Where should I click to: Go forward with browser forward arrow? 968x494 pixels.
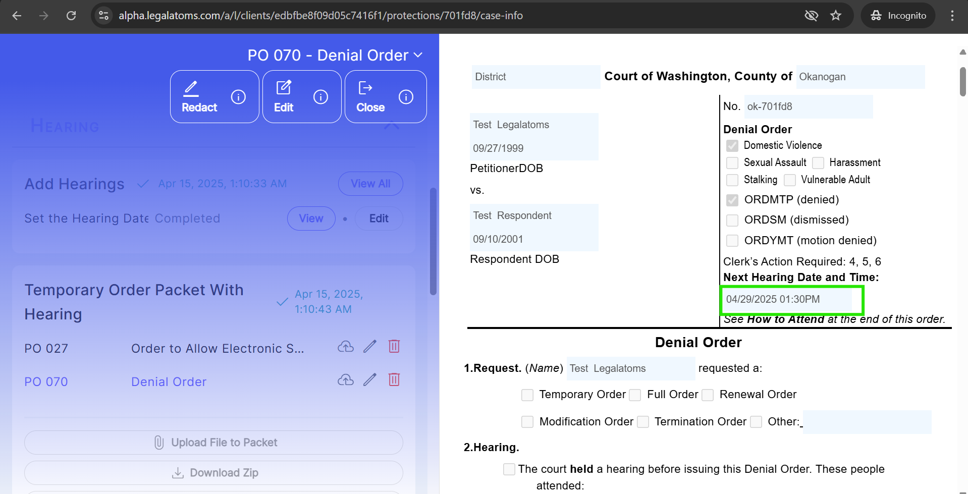(x=44, y=16)
